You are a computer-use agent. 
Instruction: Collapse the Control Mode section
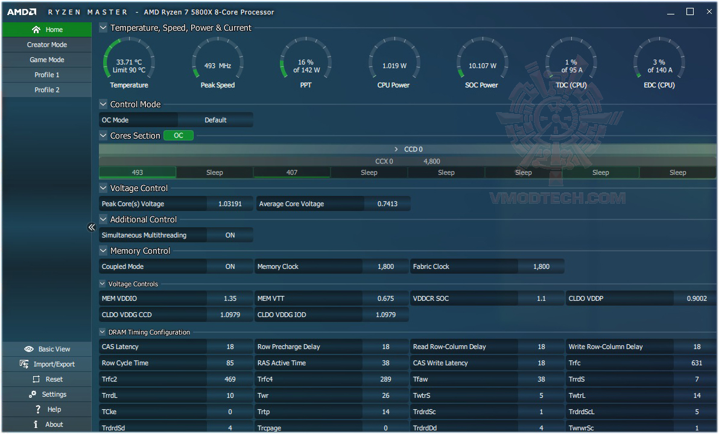point(103,104)
